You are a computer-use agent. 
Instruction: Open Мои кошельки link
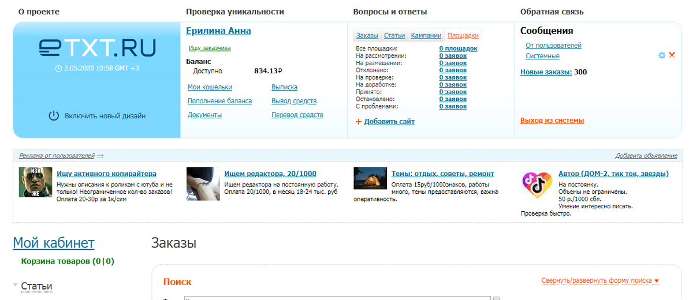210,87
